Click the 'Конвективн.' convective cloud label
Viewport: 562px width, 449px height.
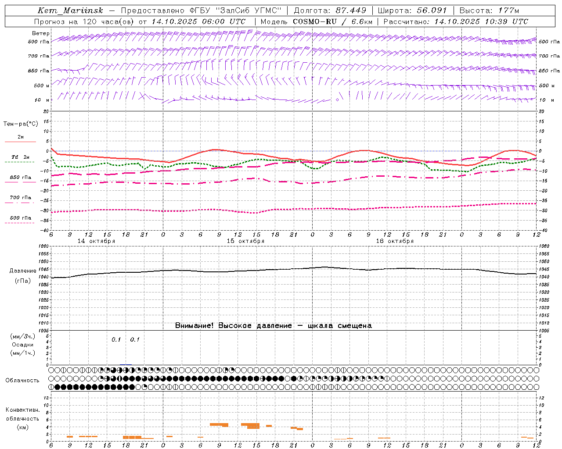[x=23, y=410]
